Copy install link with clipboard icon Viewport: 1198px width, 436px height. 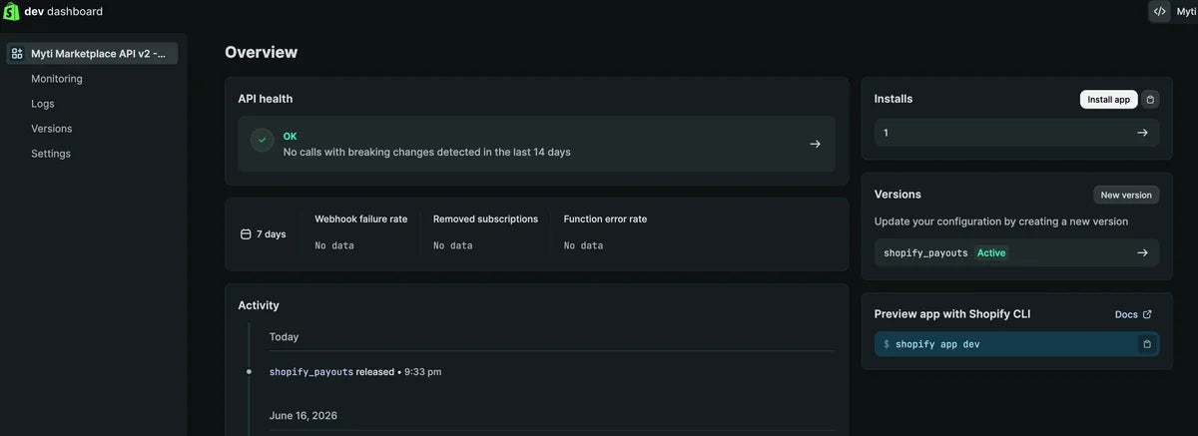1150,100
